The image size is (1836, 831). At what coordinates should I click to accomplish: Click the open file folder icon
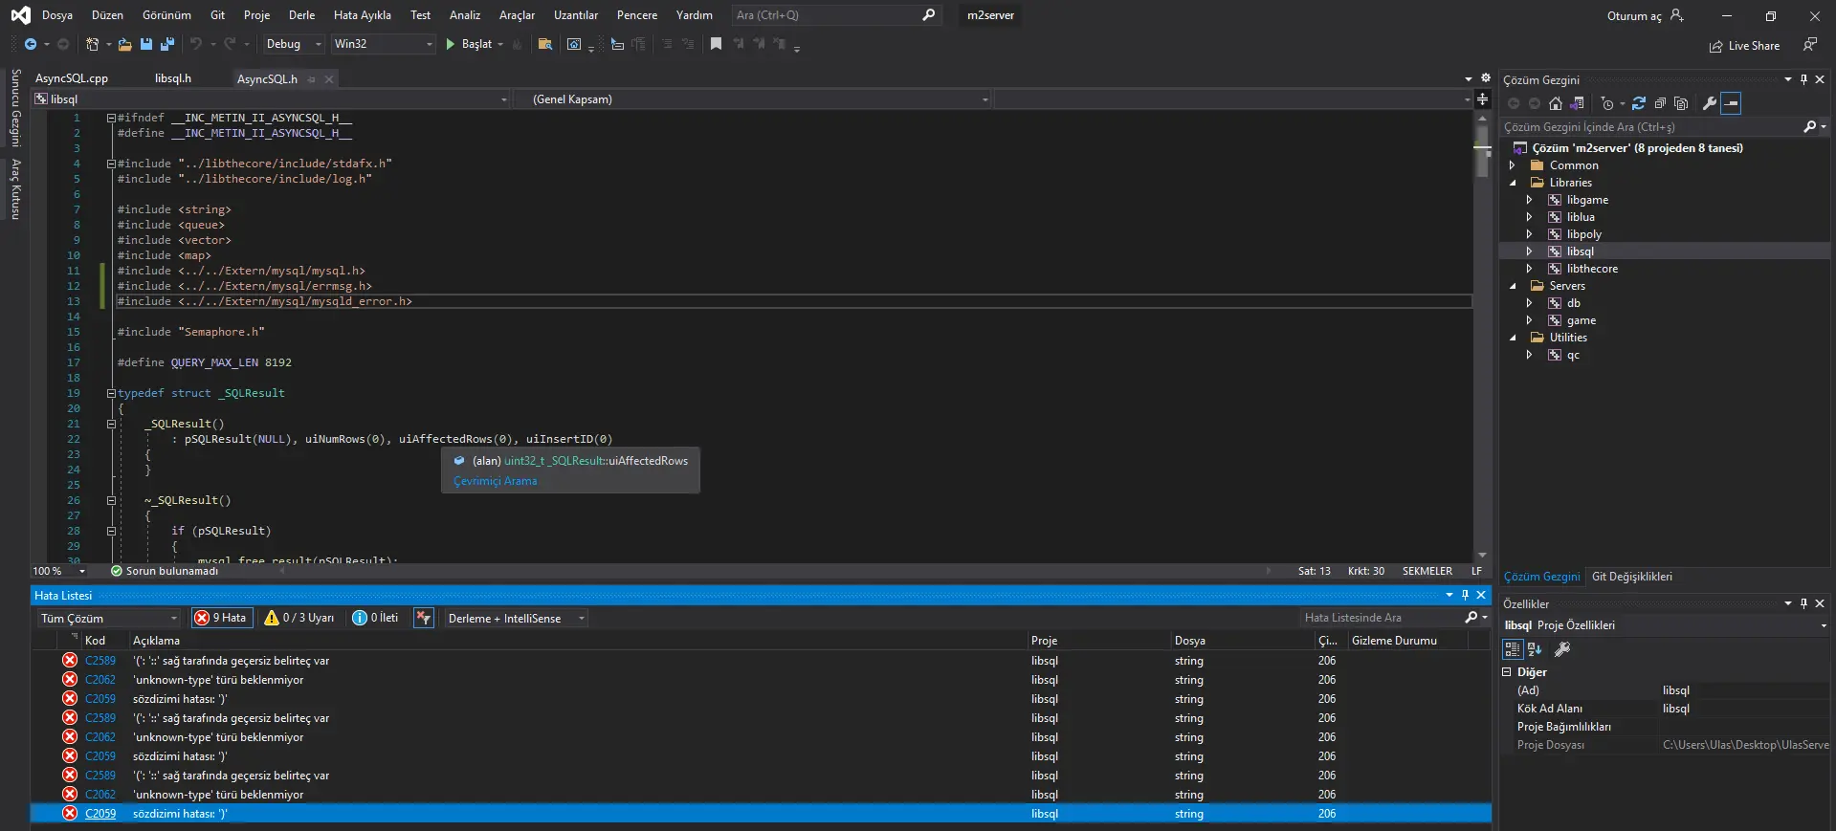click(x=124, y=44)
